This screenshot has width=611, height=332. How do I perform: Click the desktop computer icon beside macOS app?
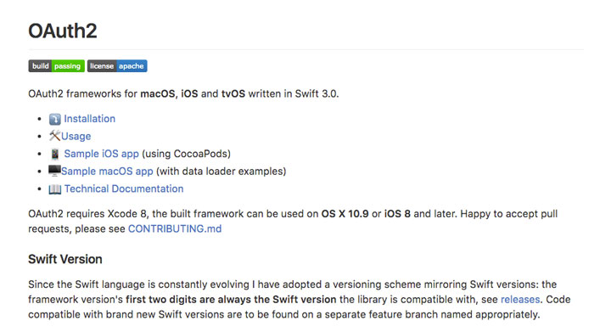(54, 171)
